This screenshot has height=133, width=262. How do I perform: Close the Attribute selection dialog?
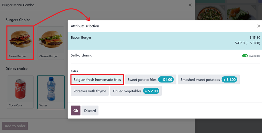tap(259, 26)
